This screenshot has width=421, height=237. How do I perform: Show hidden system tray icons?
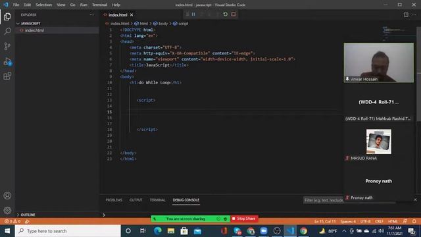[x=344, y=231]
